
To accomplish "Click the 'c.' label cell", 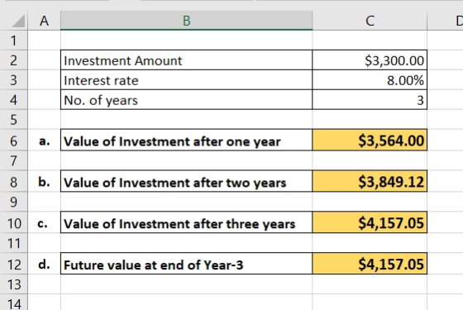I will (45, 223).
